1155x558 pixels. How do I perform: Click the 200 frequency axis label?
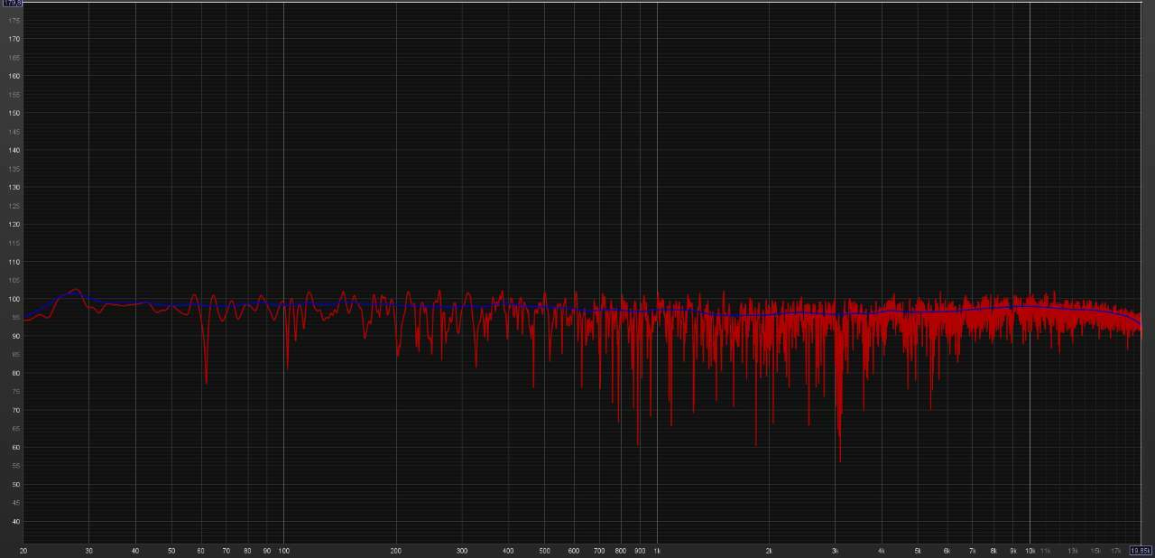[x=396, y=550]
